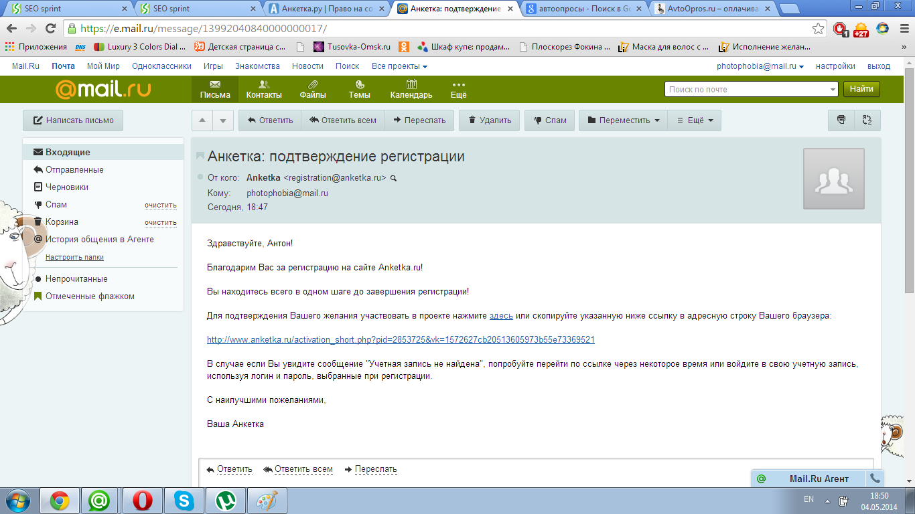915x514 pixels.
Task: Open настройки in the top bar
Action: 835,66
